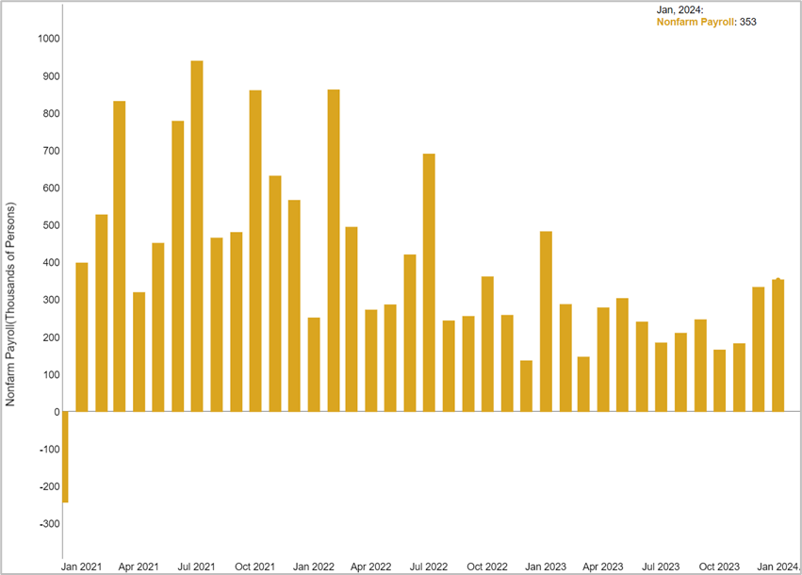Click the '0' y-axis tick value
Viewport: 802px width, 575px height.
click(57, 412)
